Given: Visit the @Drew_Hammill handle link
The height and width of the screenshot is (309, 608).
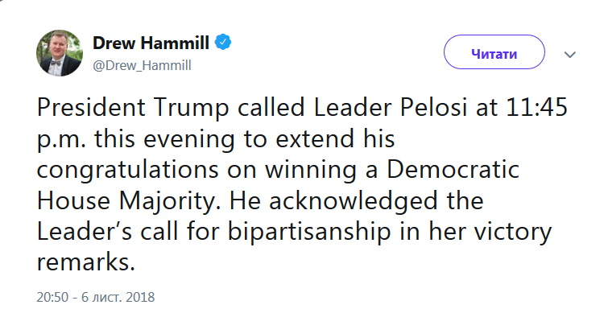Looking at the screenshot, I should pyautogui.click(x=142, y=65).
